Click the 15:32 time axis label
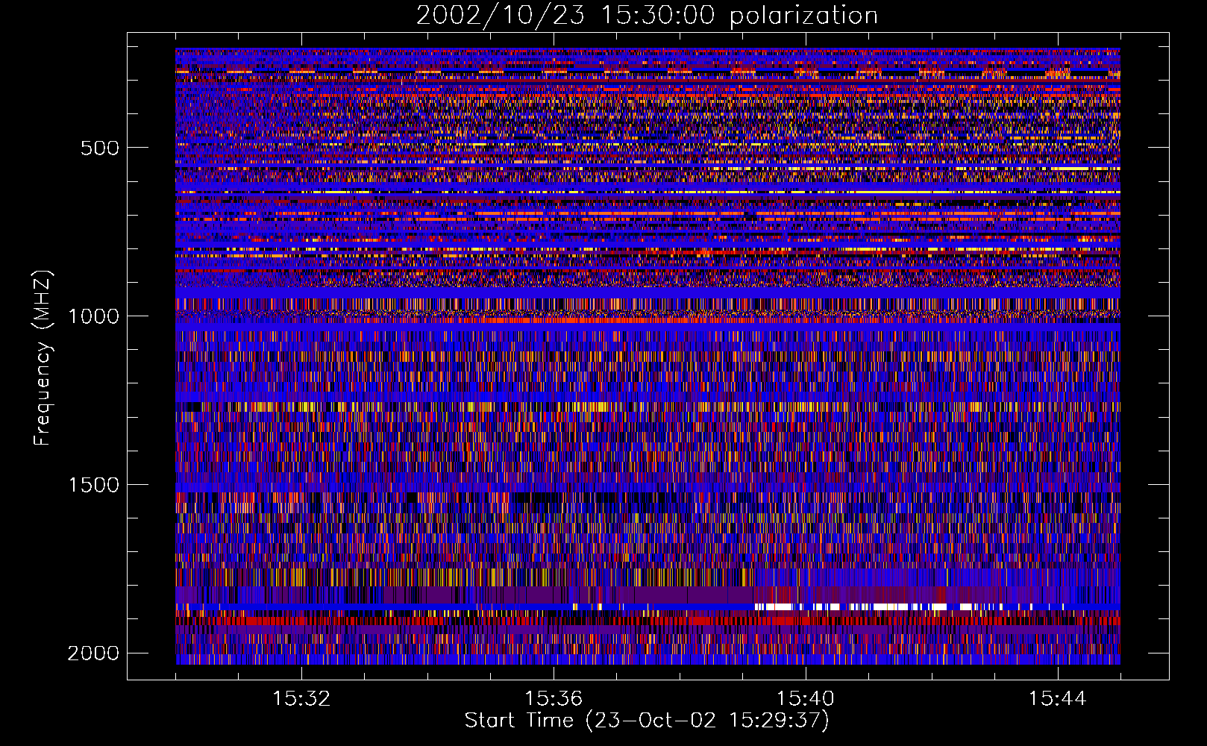 pos(301,699)
